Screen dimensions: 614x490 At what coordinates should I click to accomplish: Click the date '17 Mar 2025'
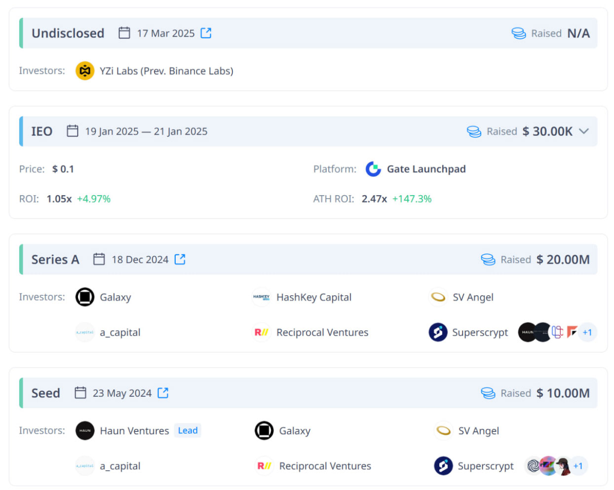point(166,33)
